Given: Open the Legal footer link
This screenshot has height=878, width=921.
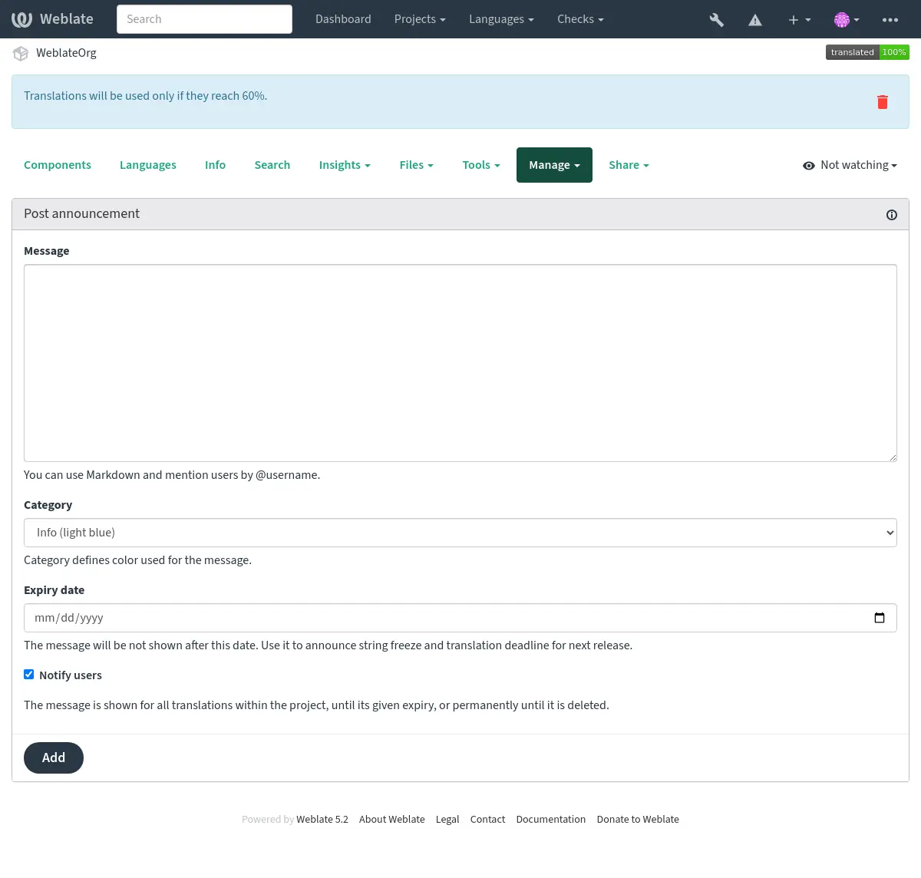Looking at the screenshot, I should pyautogui.click(x=447, y=820).
